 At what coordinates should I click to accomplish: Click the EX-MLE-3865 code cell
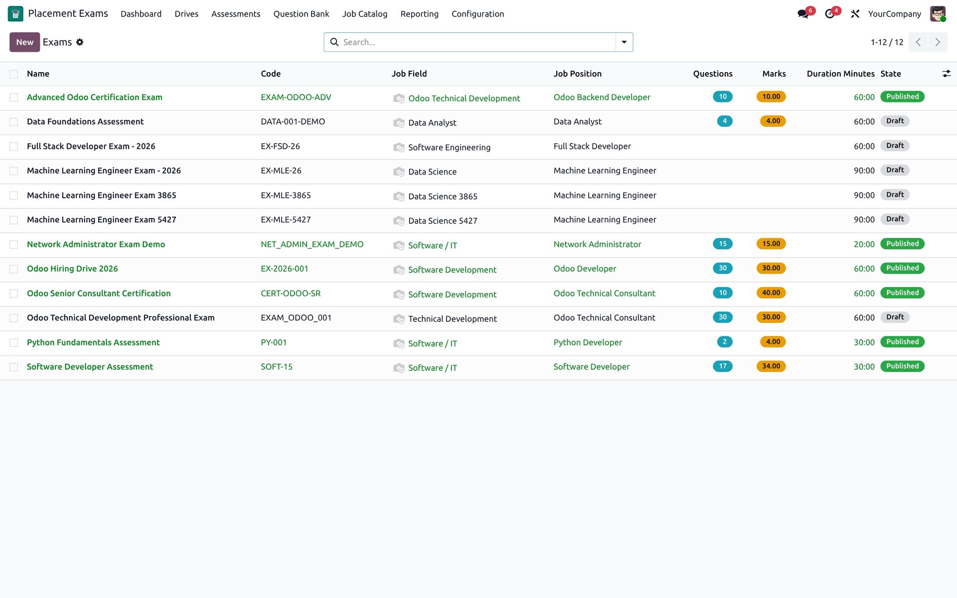[x=286, y=195]
